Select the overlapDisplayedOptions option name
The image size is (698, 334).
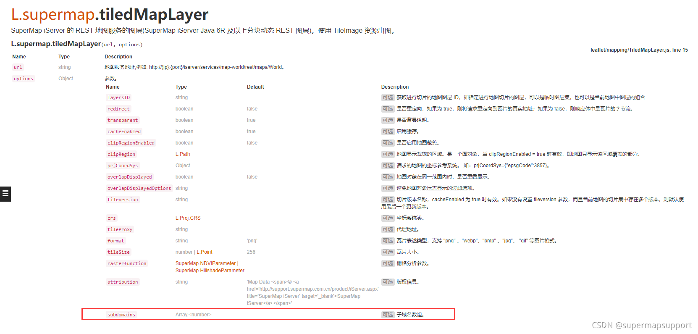139,188
